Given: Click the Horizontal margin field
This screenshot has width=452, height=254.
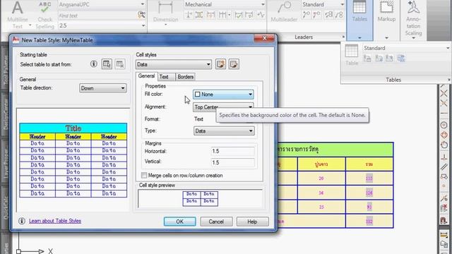Looking at the screenshot, I should coord(233,151).
